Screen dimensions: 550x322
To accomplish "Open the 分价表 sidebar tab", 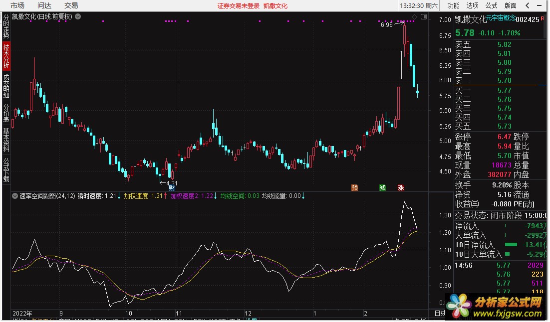I will click(x=6, y=113).
